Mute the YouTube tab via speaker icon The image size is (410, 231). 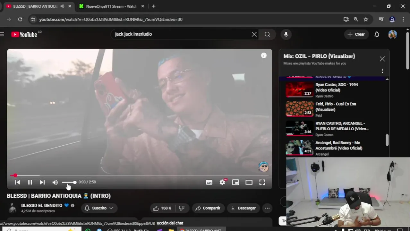[62, 6]
